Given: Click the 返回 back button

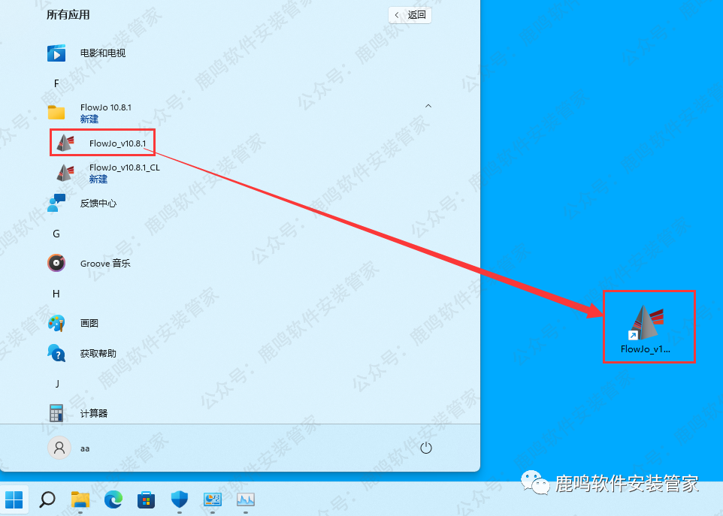Looking at the screenshot, I should click(x=410, y=15).
